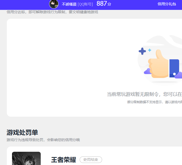
Task: Click the user avatar in header
Action: 54,4
